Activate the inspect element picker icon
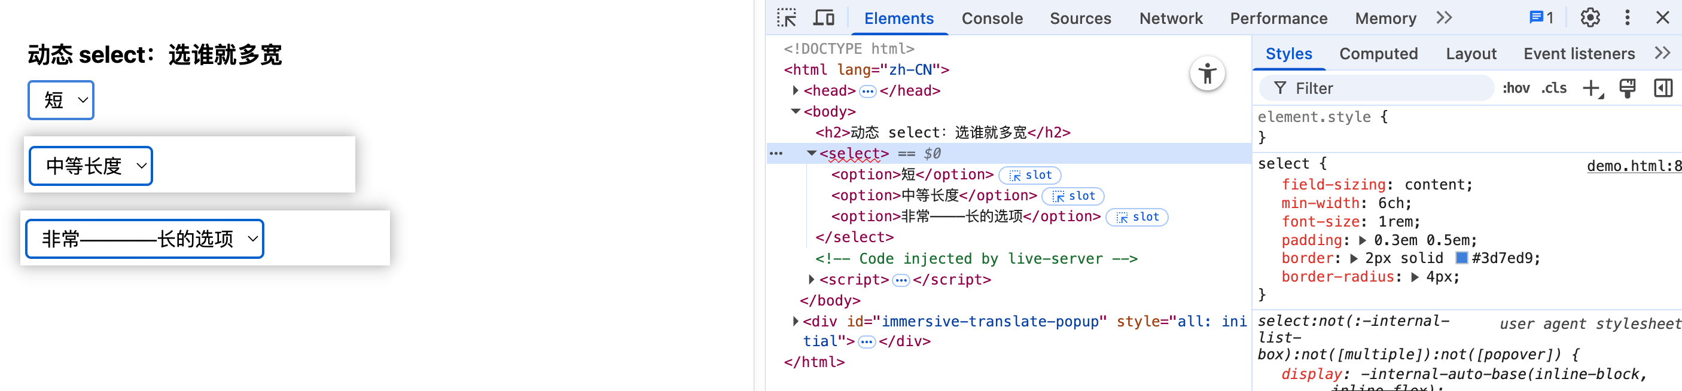This screenshot has height=391, width=1682. click(786, 17)
